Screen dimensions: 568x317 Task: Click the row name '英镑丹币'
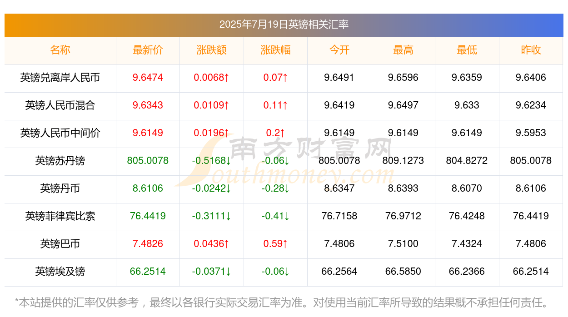click(x=60, y=188)
